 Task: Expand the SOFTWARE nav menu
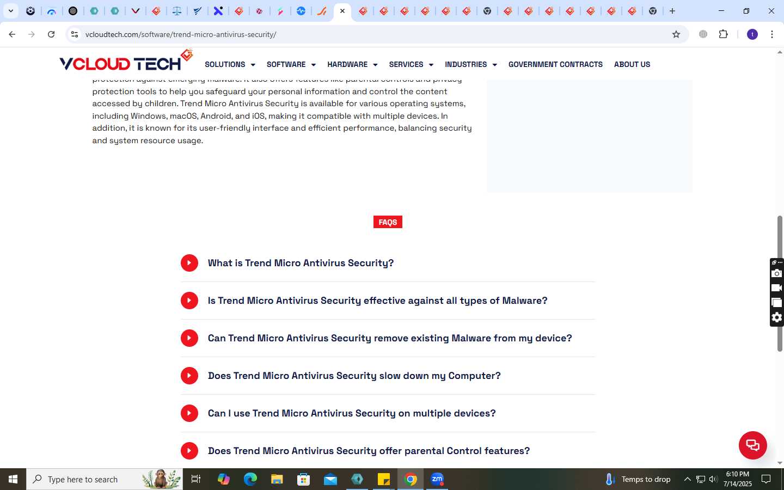(x=291, y=64)
